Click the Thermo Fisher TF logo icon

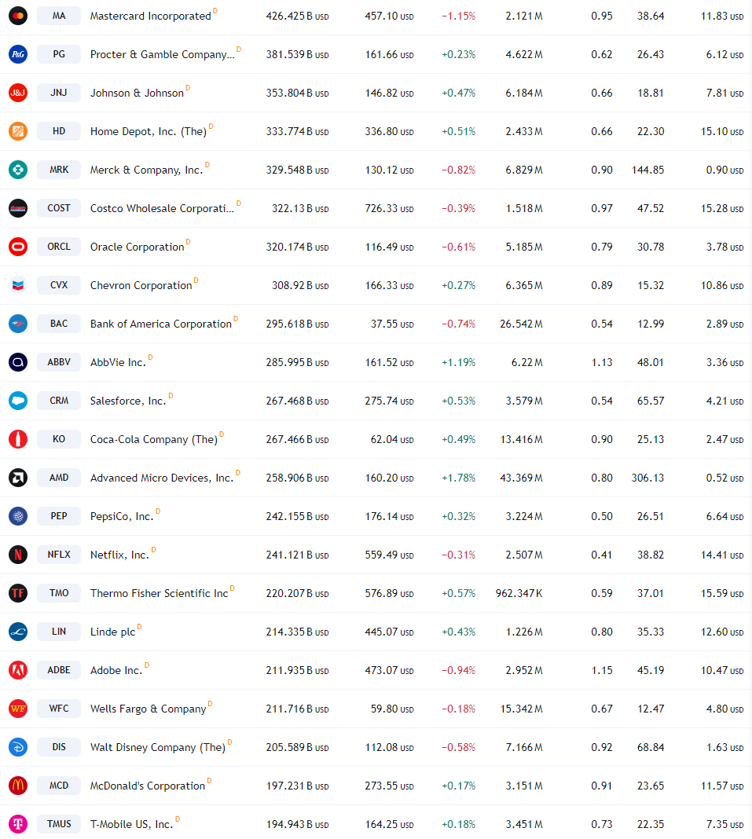18,593
